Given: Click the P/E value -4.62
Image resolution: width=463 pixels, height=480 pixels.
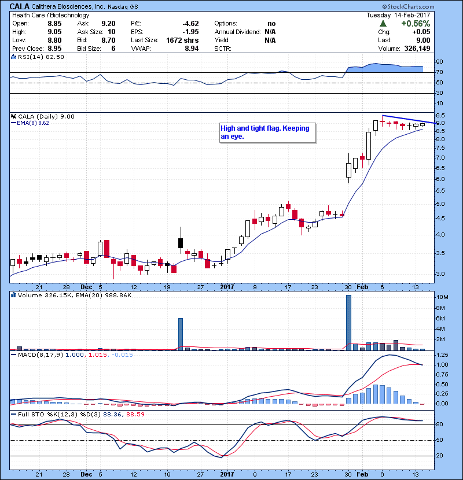Looking at the screenshot, I should pos(190,24).
